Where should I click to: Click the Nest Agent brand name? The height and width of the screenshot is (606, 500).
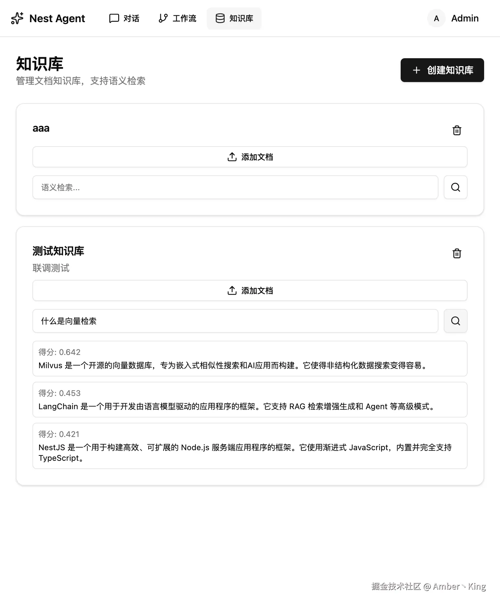coord(57,19)
